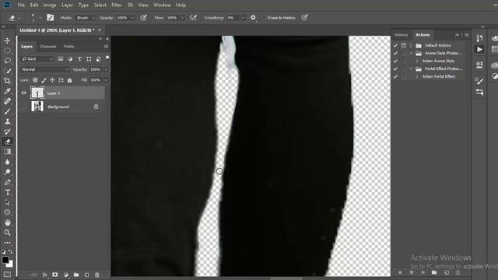Select the Move tool
The image size is (498, 280).
click(7, 40)
